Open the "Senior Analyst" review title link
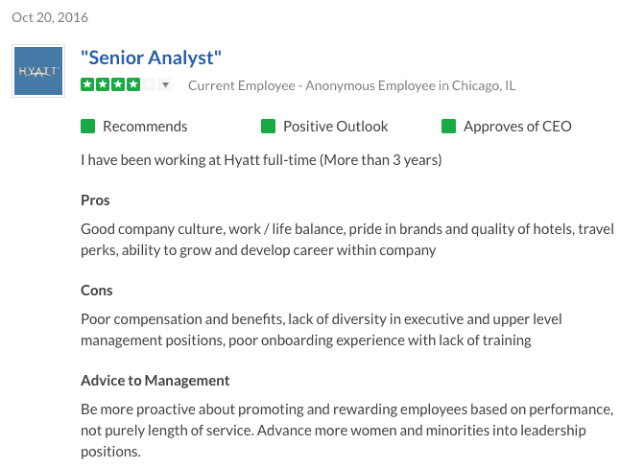 click(x=151, y=58)
